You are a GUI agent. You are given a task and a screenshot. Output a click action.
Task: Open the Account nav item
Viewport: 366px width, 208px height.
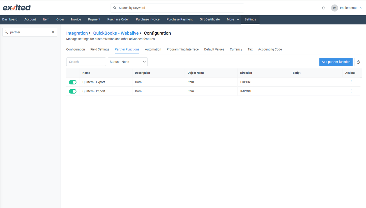pos(30,19)
